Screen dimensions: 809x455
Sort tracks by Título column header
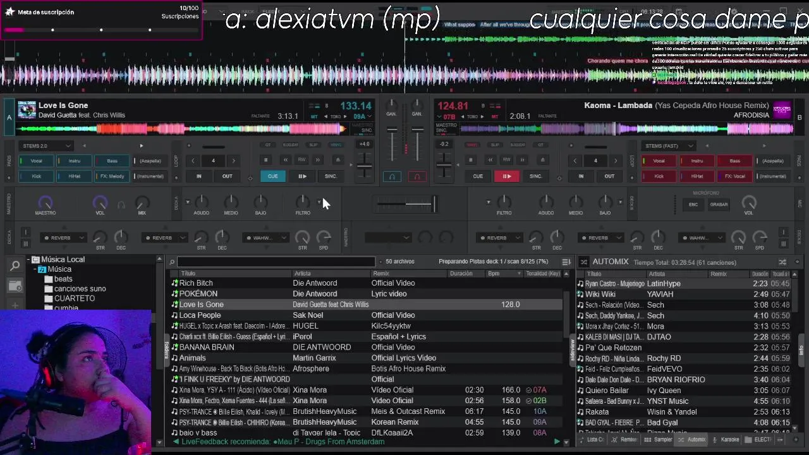188,274
